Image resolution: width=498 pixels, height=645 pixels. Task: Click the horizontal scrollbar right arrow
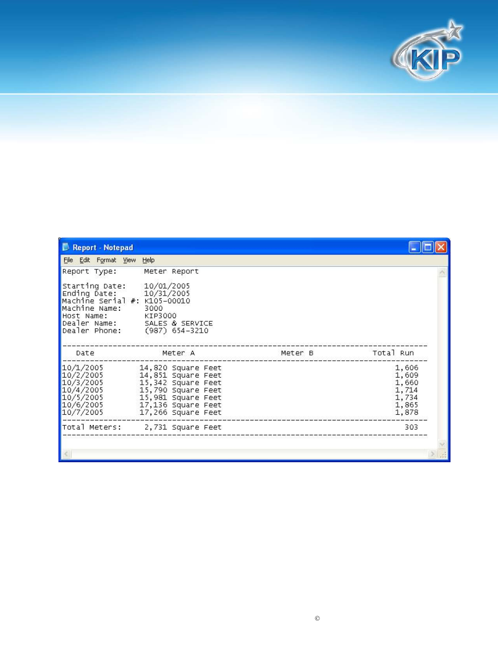pos(432,454)
